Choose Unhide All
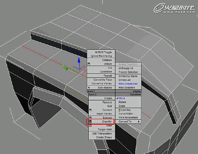Screen dimensions: 198x154 coord(124,80)
